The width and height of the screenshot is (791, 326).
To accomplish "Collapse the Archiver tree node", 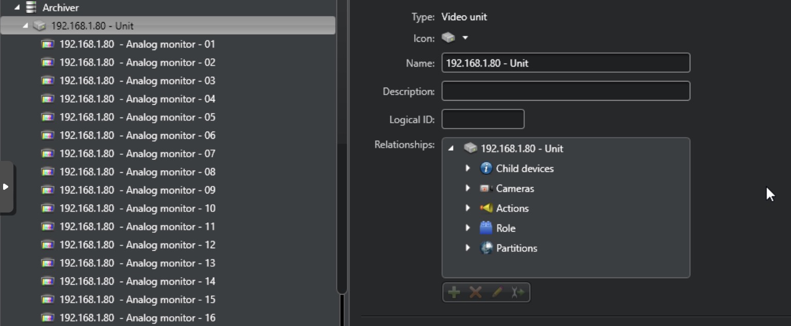I will [x=17, y=7].
